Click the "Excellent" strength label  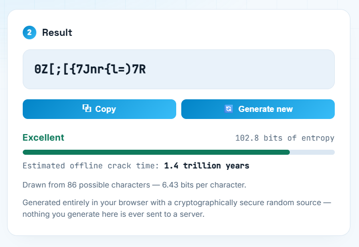click(x=43, y=138)
